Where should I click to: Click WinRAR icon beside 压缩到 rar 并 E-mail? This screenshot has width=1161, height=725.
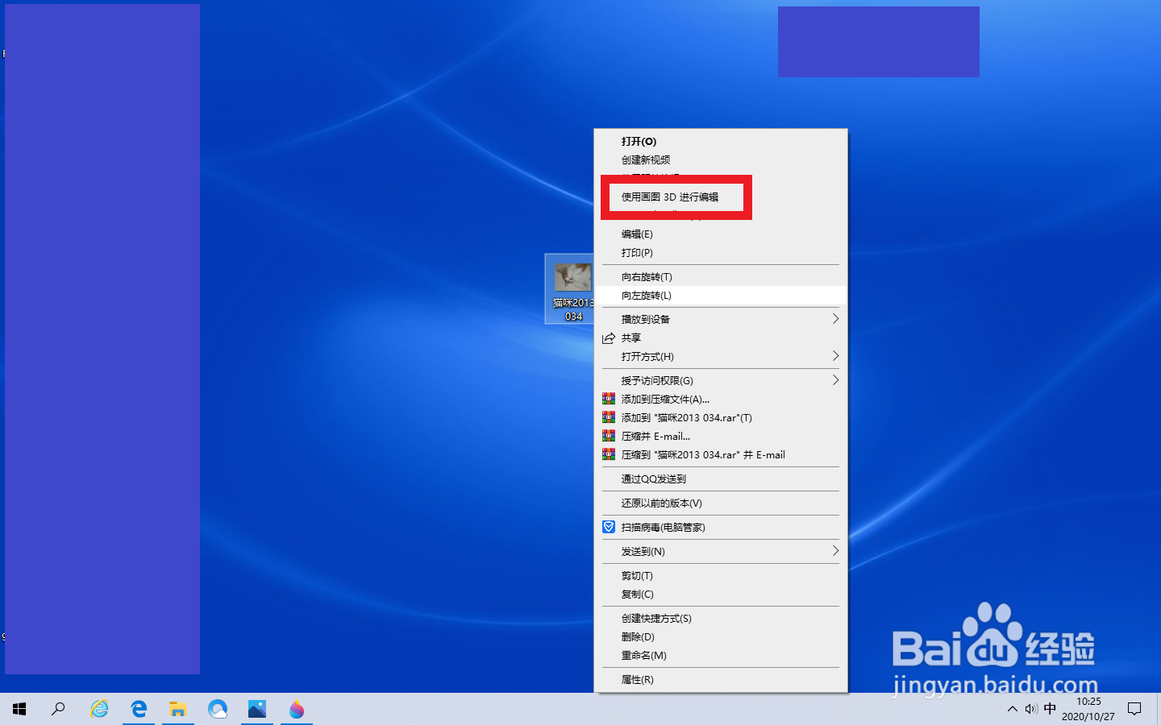click(x=609, y=454)
